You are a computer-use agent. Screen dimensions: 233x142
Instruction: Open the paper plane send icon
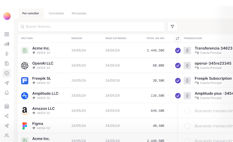click(x=7, y=83)
